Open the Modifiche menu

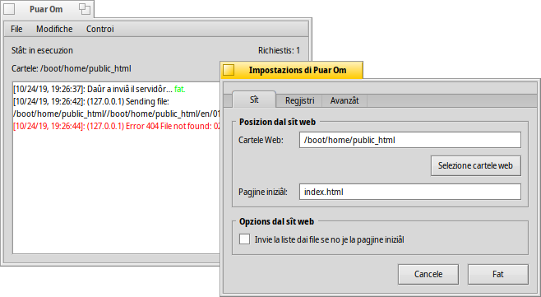pyautogui.click(x=54, y=29)
